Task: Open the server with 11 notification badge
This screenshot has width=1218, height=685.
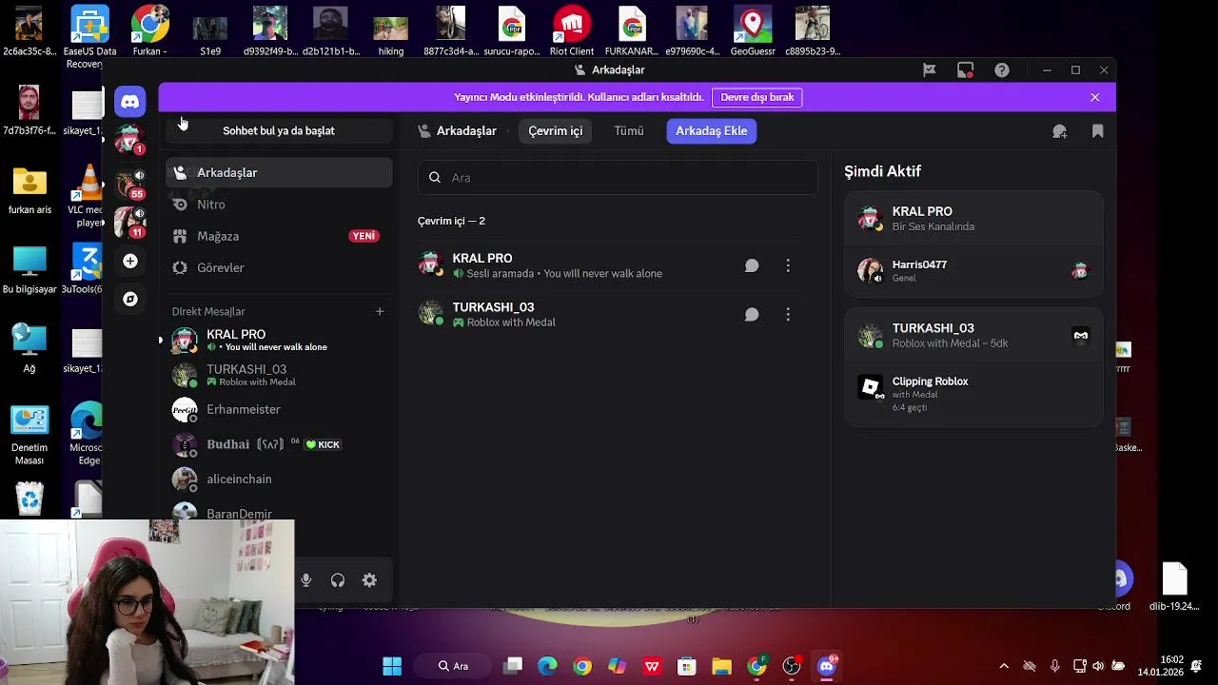Action: tap(129, 222)
